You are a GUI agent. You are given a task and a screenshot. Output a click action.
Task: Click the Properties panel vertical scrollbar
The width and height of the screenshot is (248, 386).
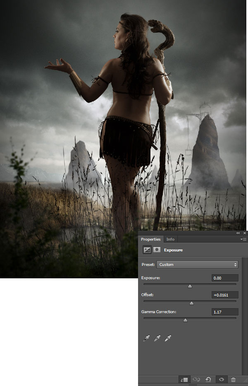244,316
